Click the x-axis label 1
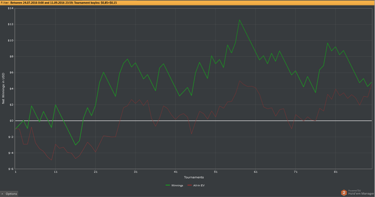The image size is (375, 197). click(16, 172)
